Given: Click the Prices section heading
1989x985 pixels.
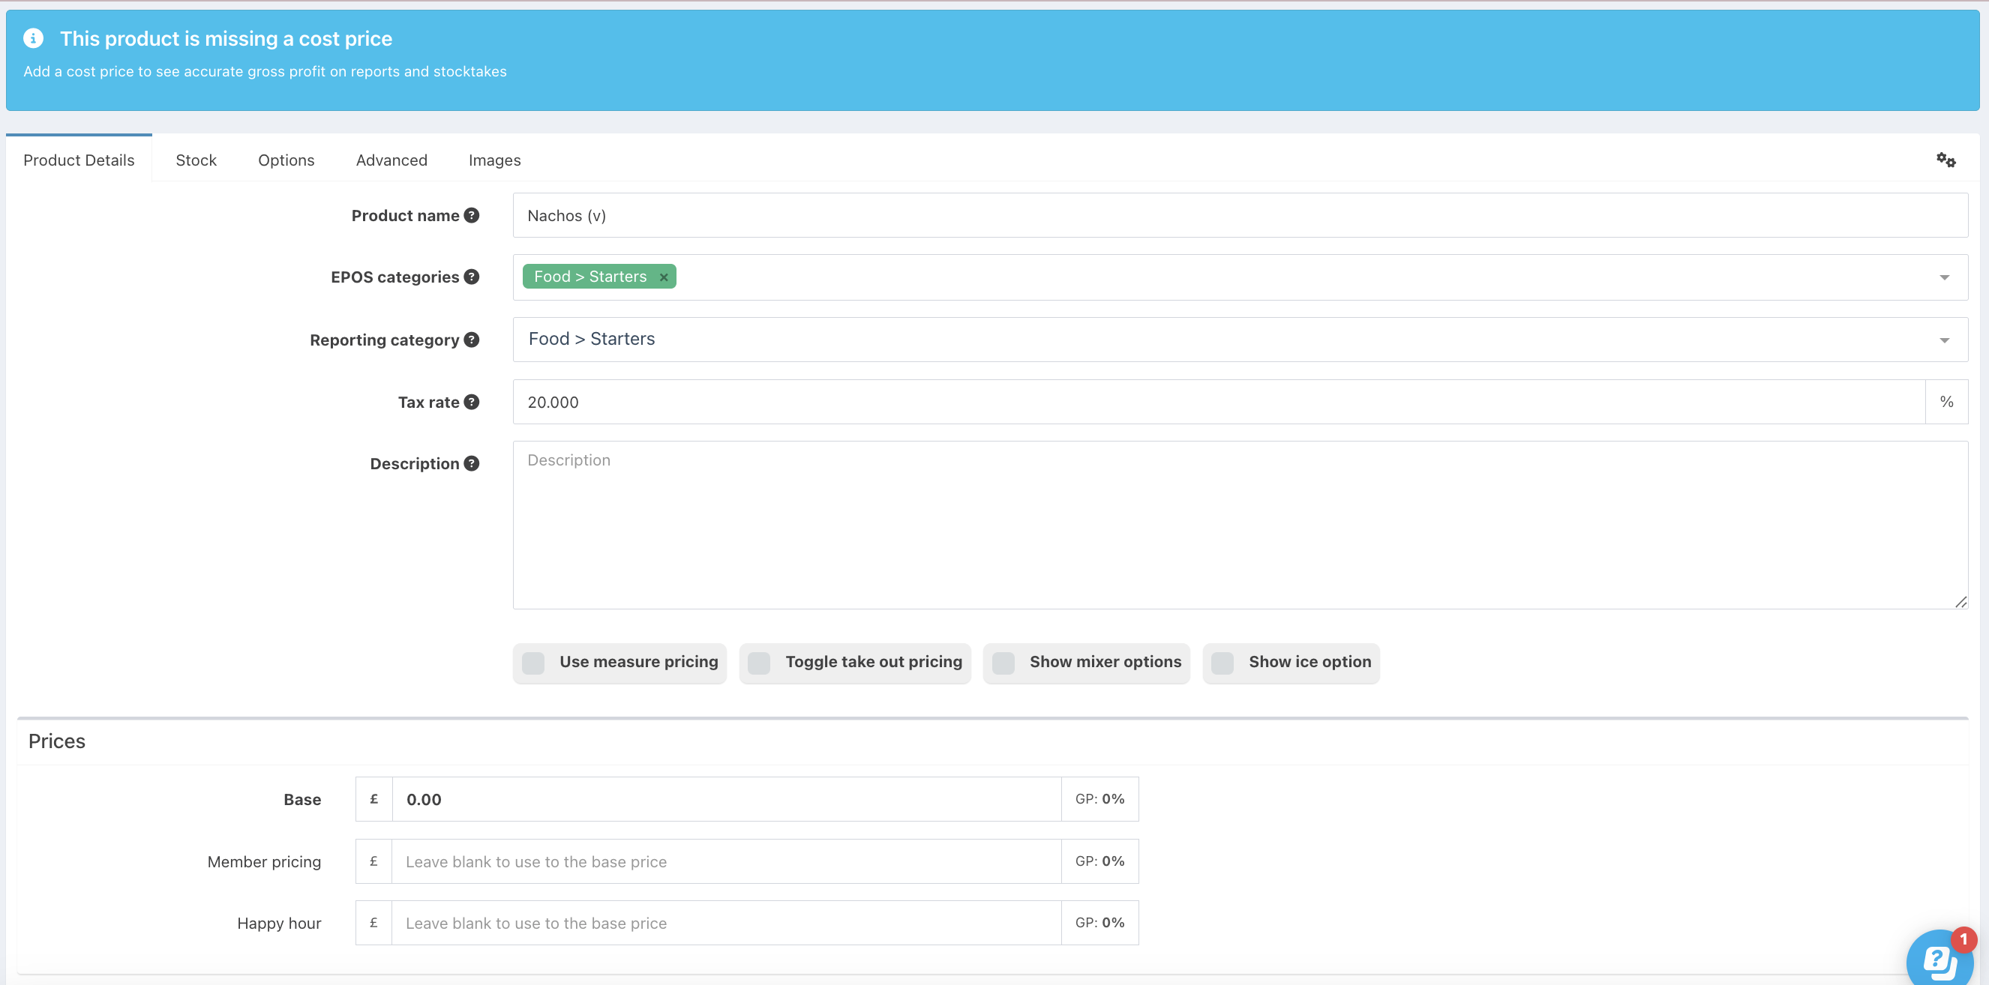Looking at the screenshot, I should (x=57, y=741).
